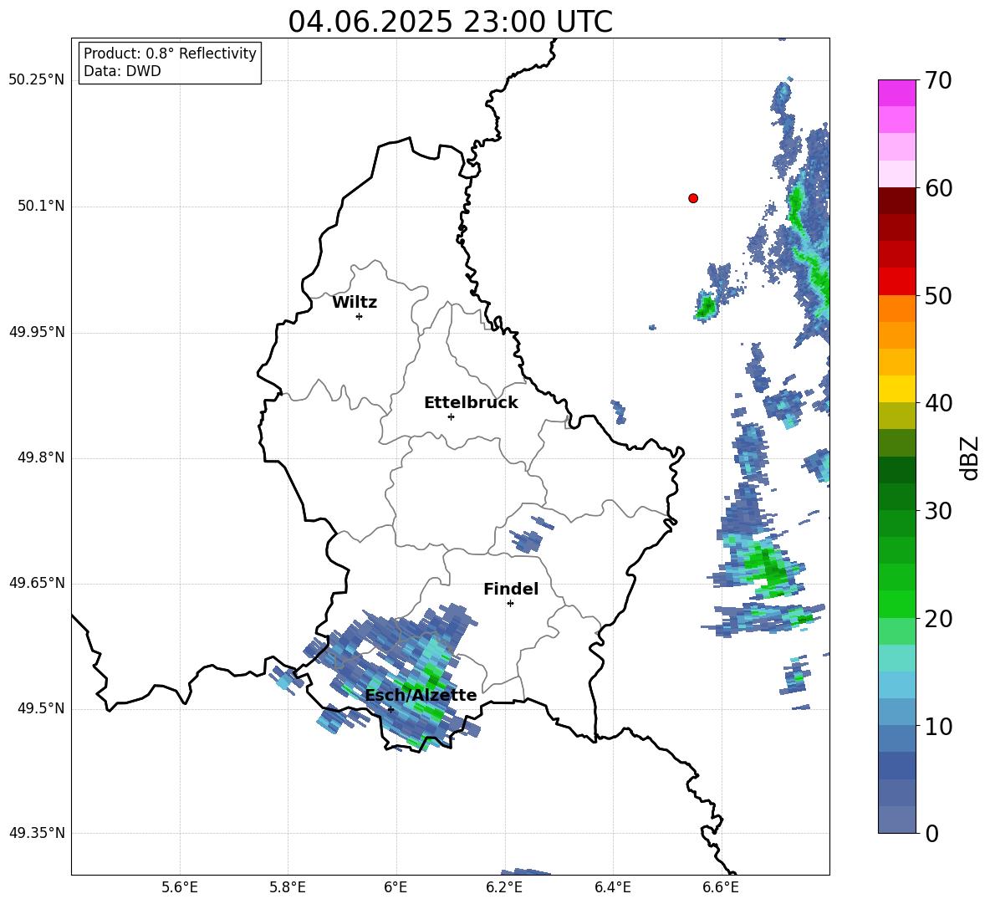Click the 49.65°N latitude label

point(37,582)
